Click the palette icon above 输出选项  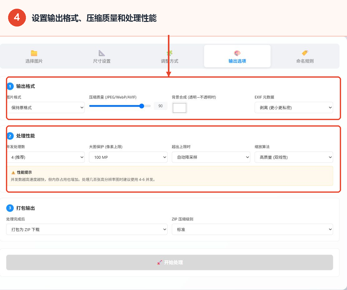[237, 53]
